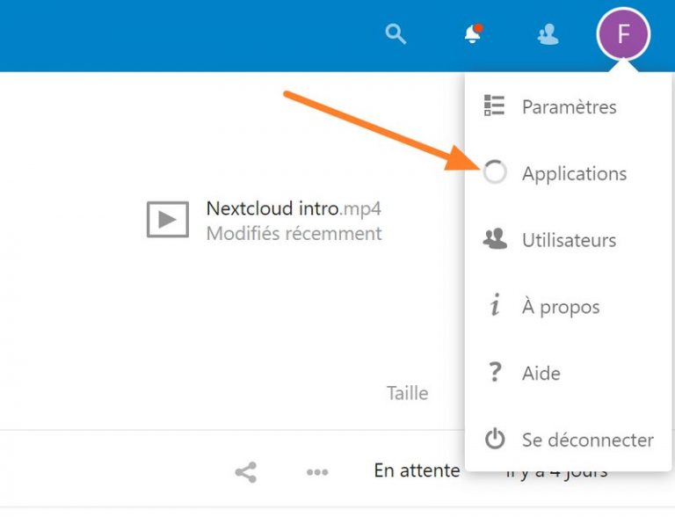Click the video file thumbnail icon
675x517 pixels.
click(168, 219)
